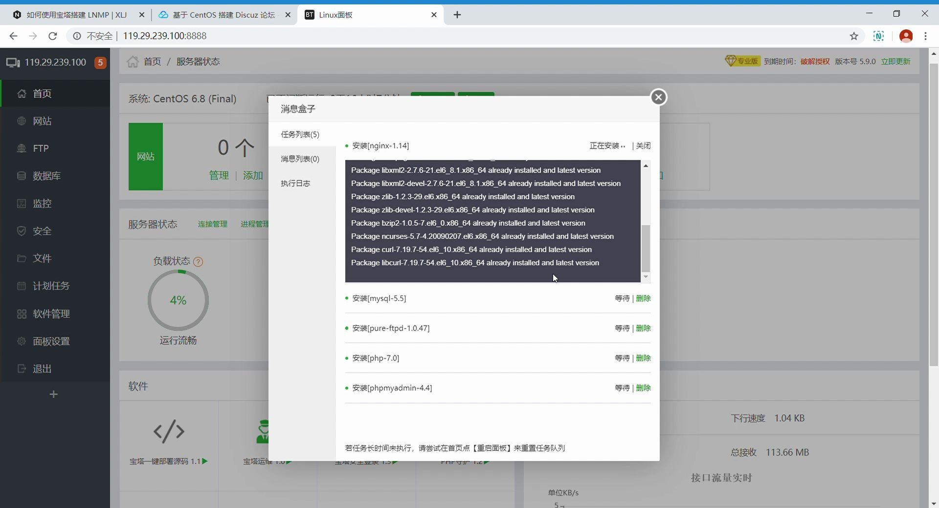939x508 pixels.
Task: Delete the pure-ftpd-1.0.47 install task
Action: click(x=643, y=328)
